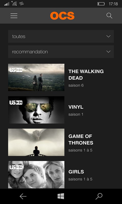Open the hamburger menu
122x204 pixels.
click(14, 16)
